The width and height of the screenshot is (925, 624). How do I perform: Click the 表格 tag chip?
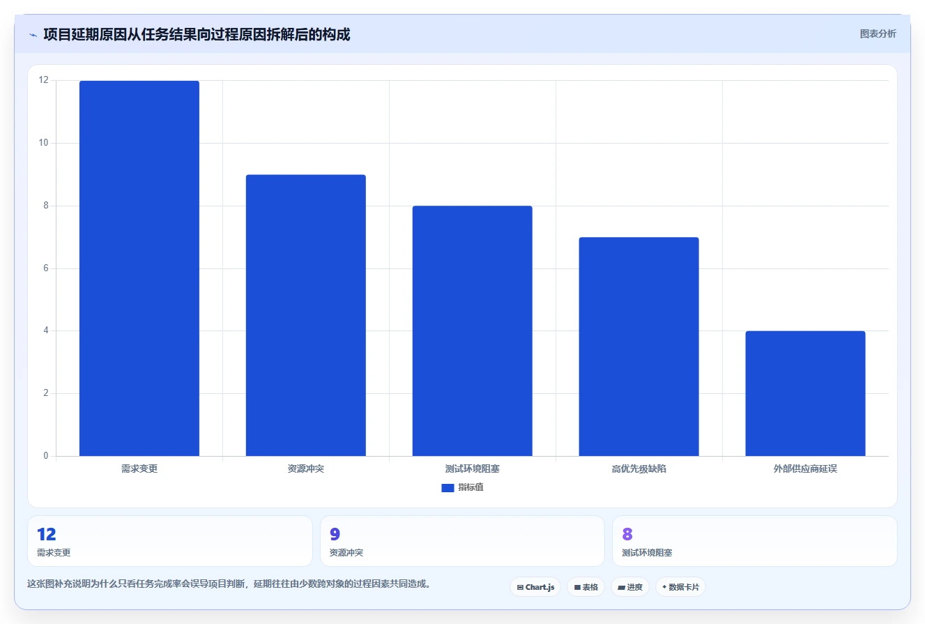586,587
